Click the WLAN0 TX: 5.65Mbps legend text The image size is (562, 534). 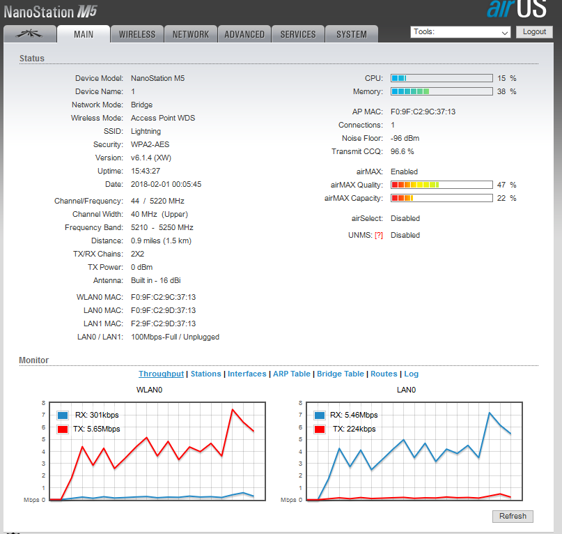click(x=97, y=429)
